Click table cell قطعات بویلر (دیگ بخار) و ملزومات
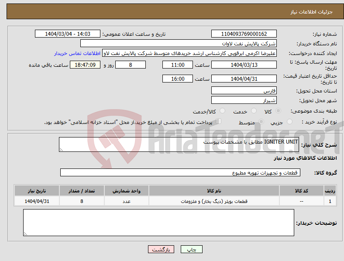 click(214, 201)
